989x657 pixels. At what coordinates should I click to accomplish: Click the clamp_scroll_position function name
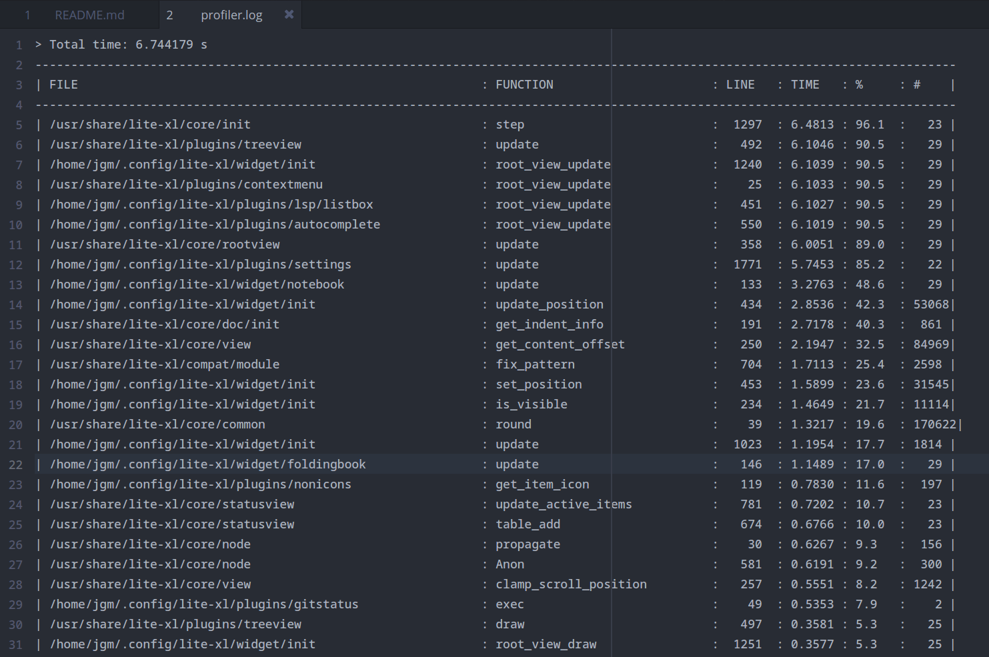(571, 584)
